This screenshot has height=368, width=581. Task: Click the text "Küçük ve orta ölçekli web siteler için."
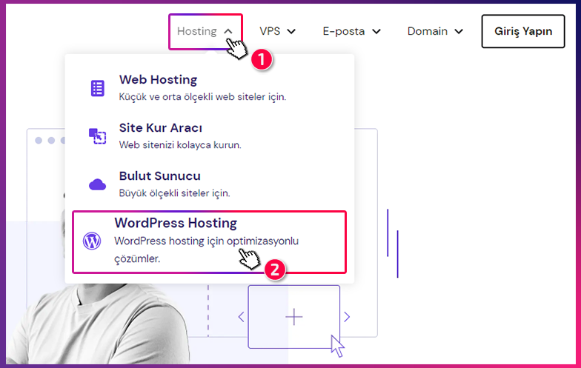click(202, 97)
